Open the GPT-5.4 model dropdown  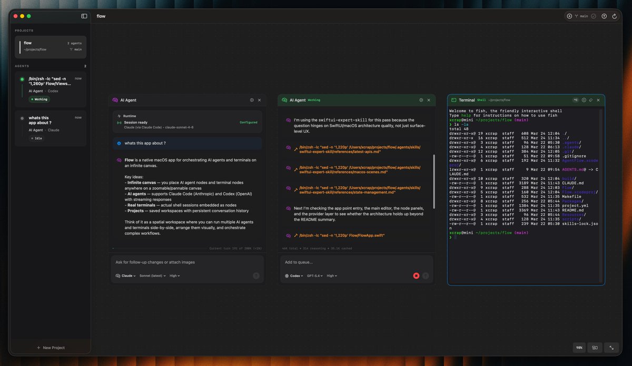tap(315, 276)
